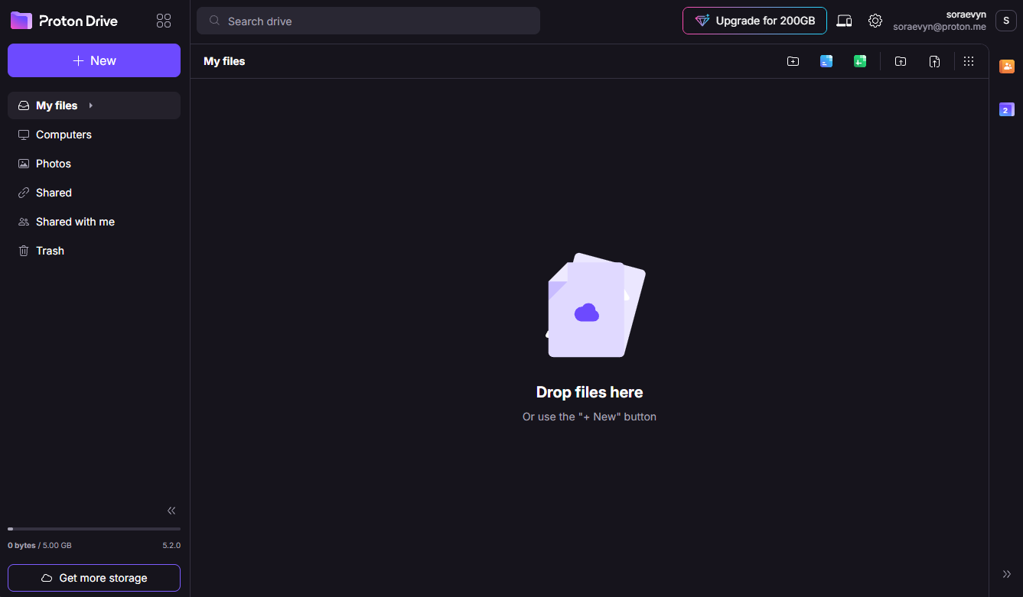Open the Photos section
The width and height of the screenshot is (1023, 597).
tap(53, 164)
